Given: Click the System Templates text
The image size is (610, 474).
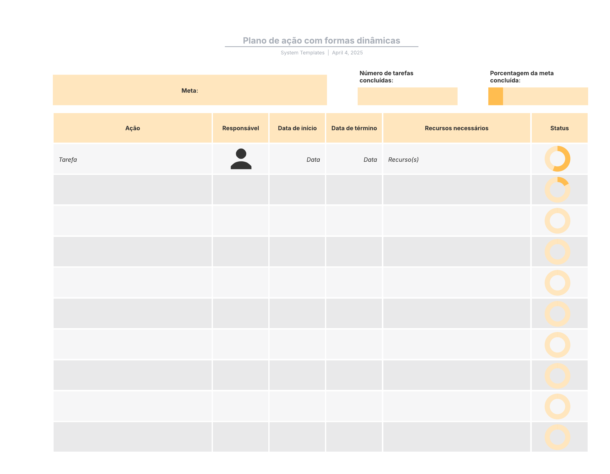Looking at the screenshot, I should 302,53.
